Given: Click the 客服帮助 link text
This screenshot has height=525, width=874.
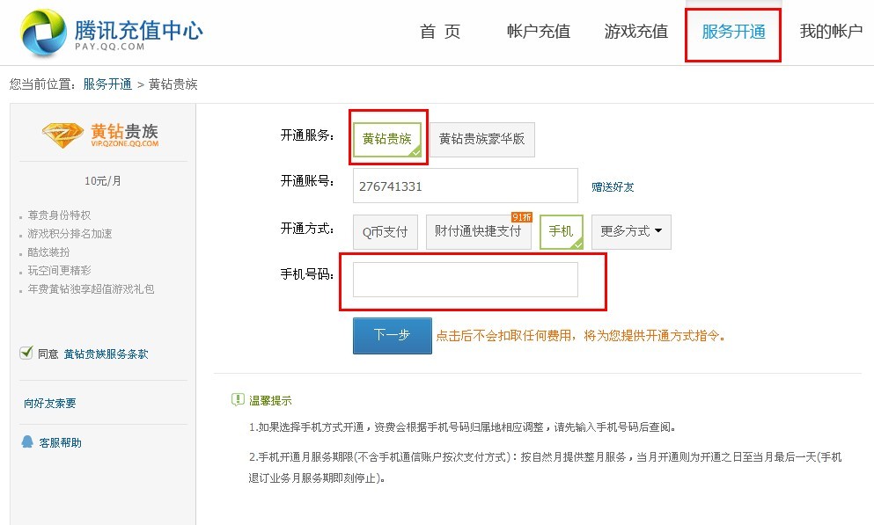Looking at the screenshot, I should (60, 442).
